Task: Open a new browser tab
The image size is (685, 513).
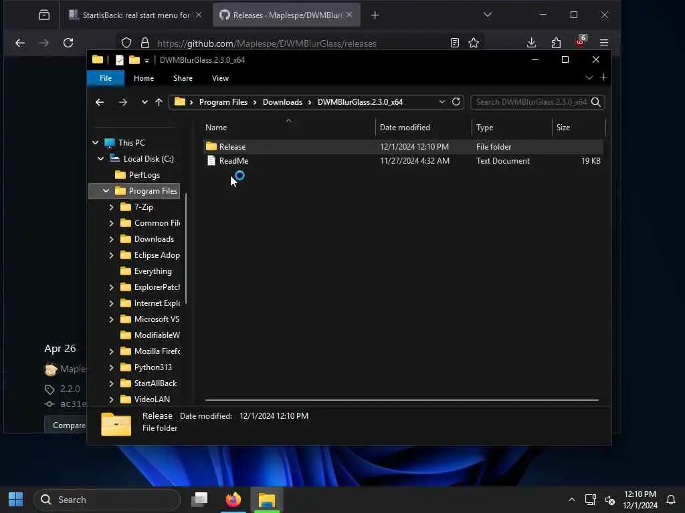Action: coord(375,15)
